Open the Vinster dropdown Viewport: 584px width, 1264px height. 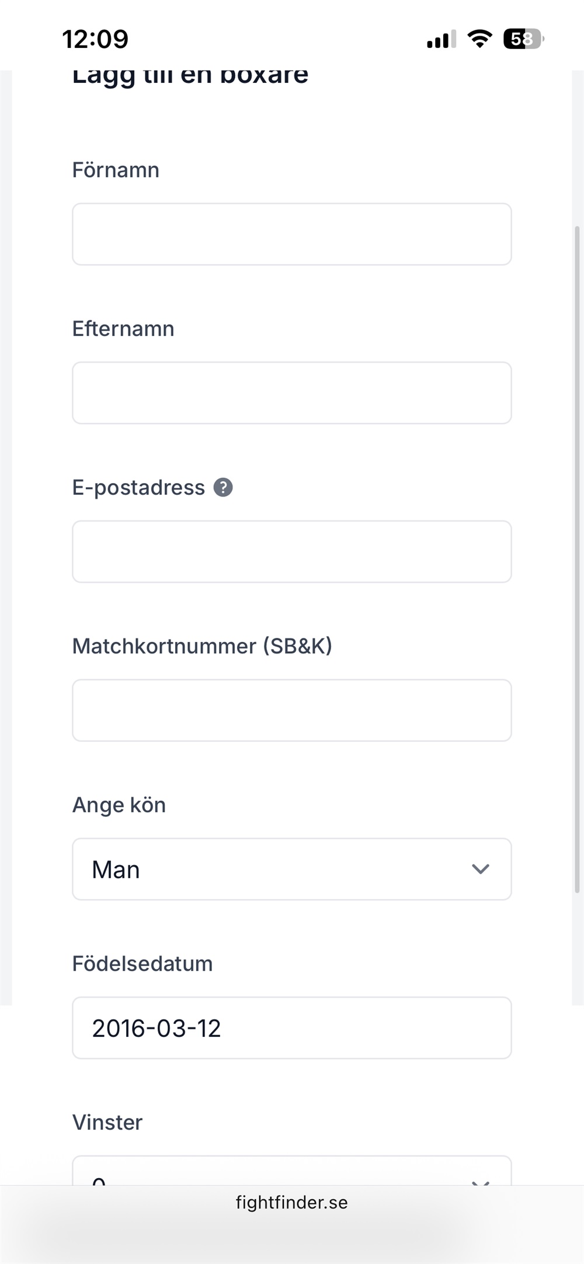pyautogui.click(x=291, y=1172)
